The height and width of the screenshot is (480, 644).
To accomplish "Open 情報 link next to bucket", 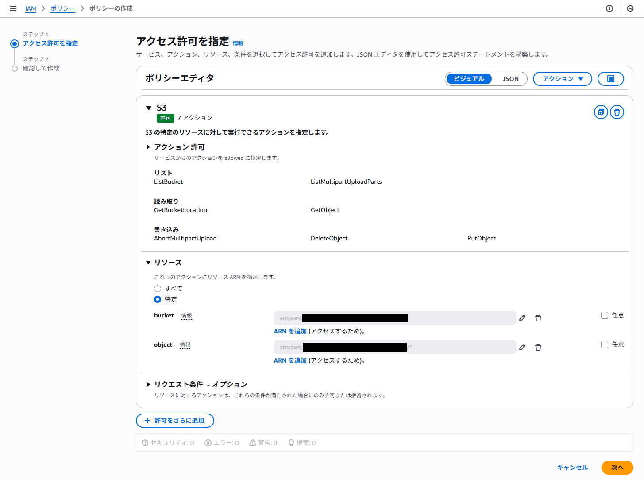I will pos(186,316).
